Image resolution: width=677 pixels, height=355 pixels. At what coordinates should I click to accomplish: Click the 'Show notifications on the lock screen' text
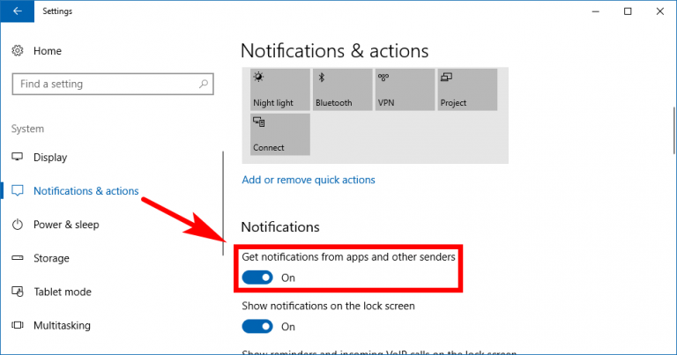pyautogui.click(x=328, y=306)
